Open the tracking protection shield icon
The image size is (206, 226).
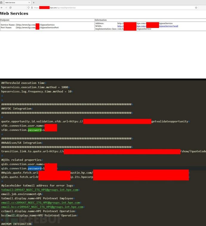29,8
